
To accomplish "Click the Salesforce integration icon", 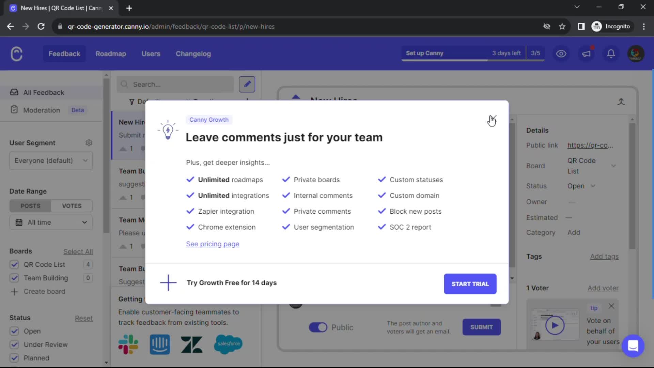I will (x=228, y=344).
